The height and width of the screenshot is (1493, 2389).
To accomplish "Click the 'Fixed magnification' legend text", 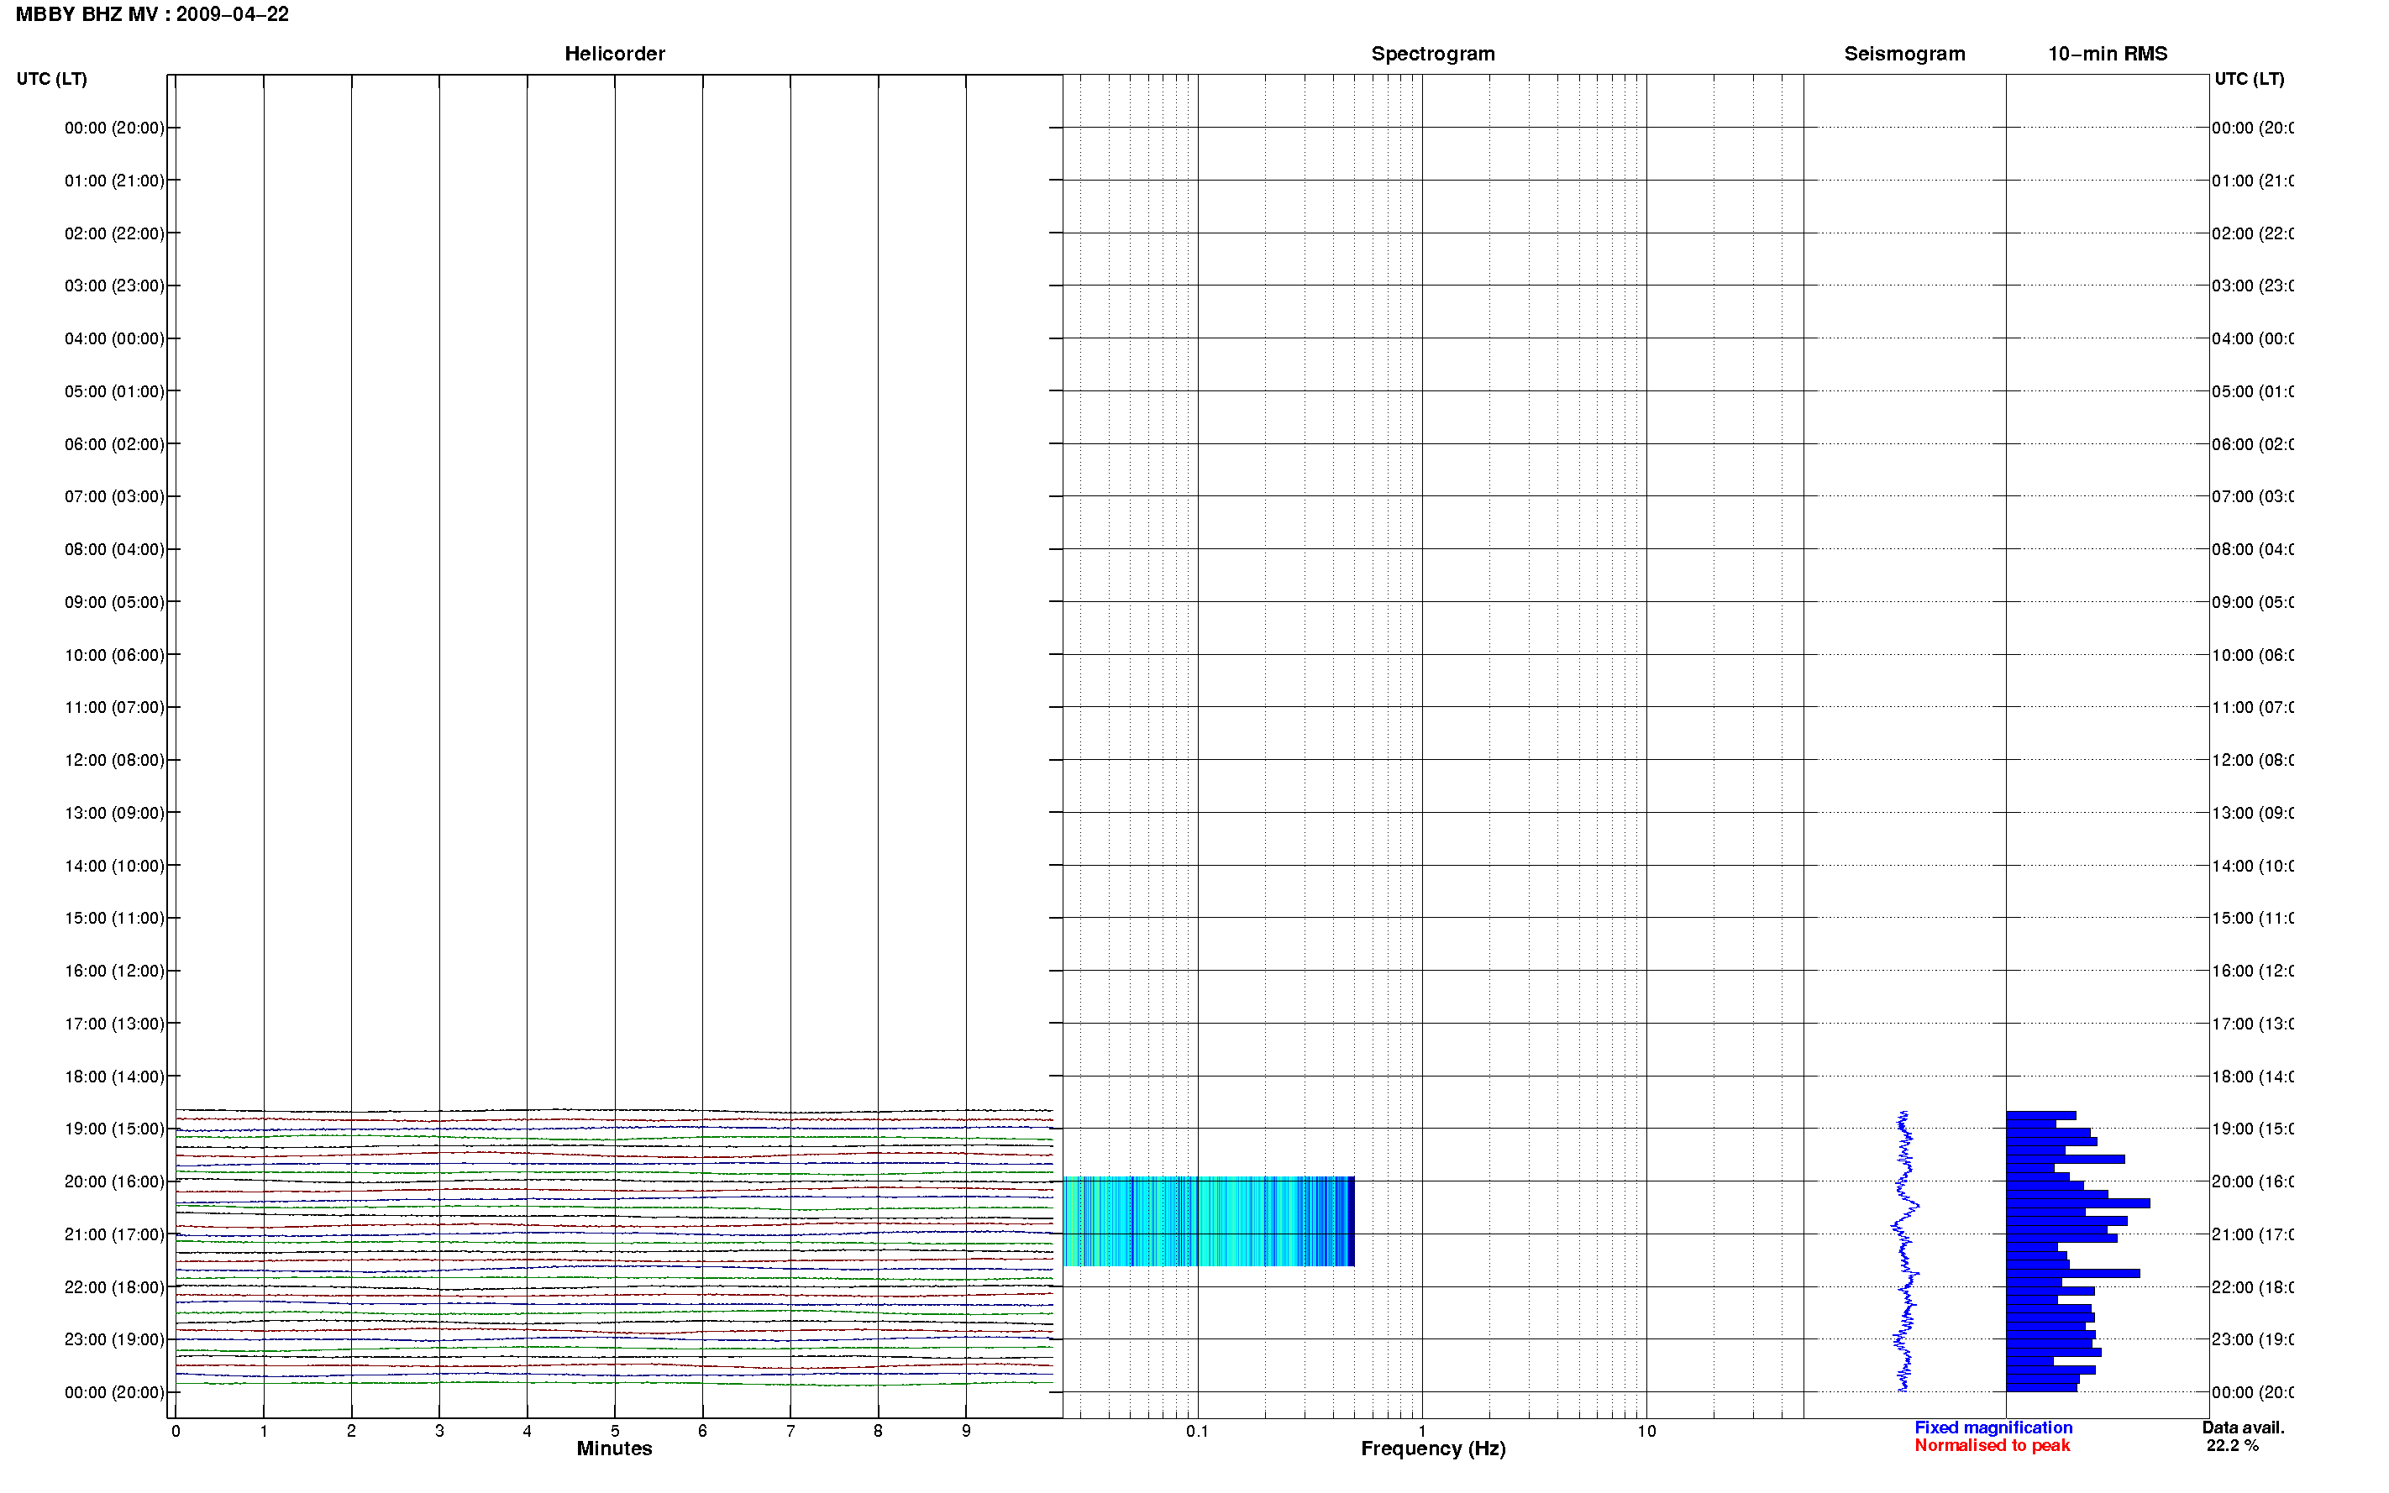I will [x=1993, y=1428].
